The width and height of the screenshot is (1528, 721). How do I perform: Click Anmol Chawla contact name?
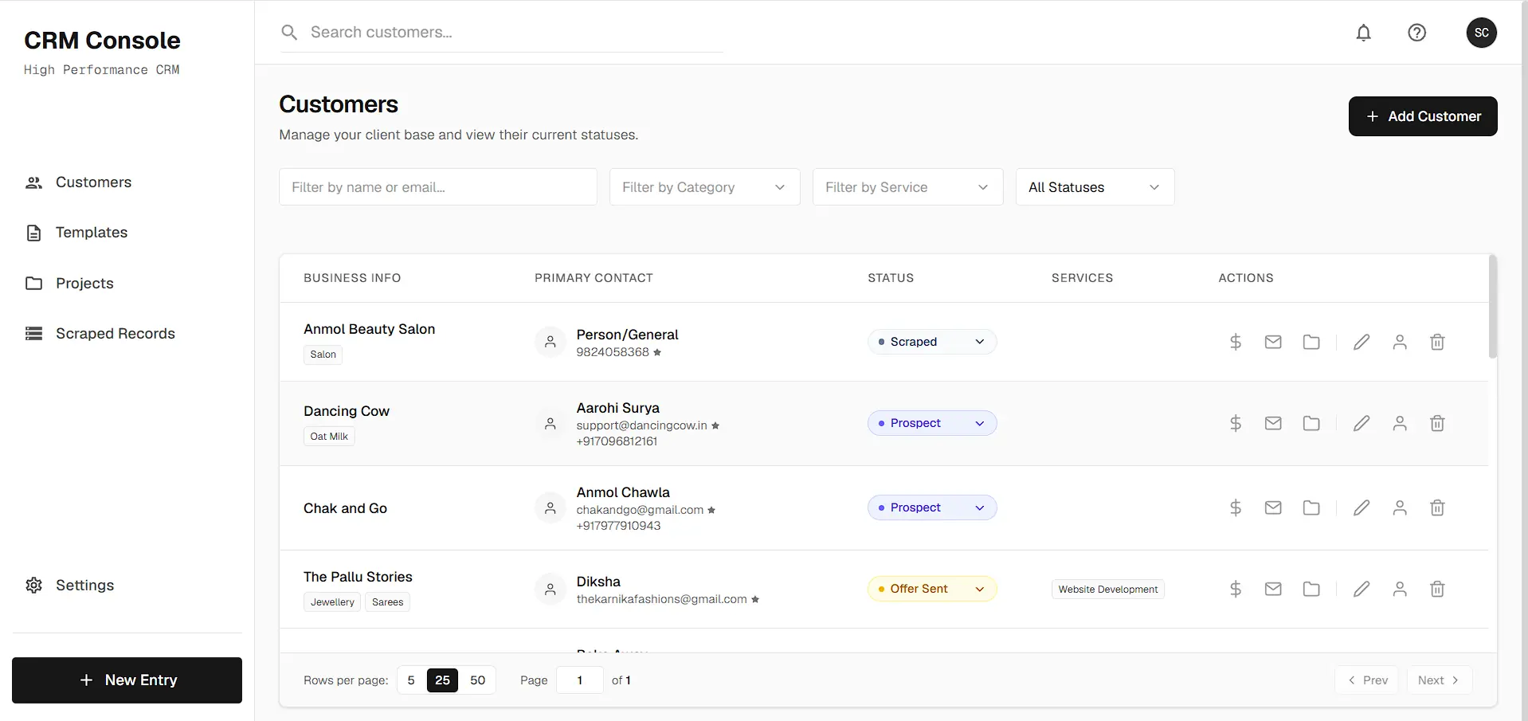coord(623,492)
